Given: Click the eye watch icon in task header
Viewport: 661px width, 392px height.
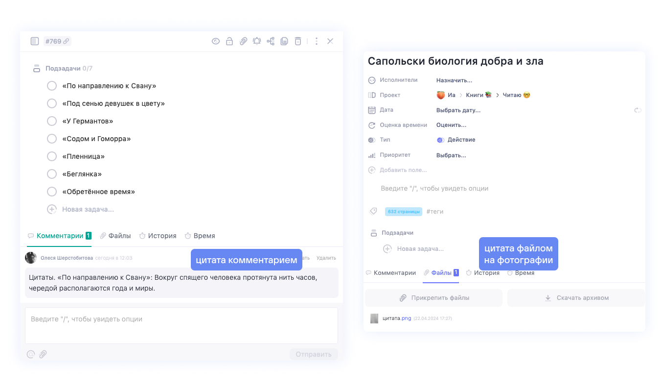Looking at the screenshot, I should point(216,41).
